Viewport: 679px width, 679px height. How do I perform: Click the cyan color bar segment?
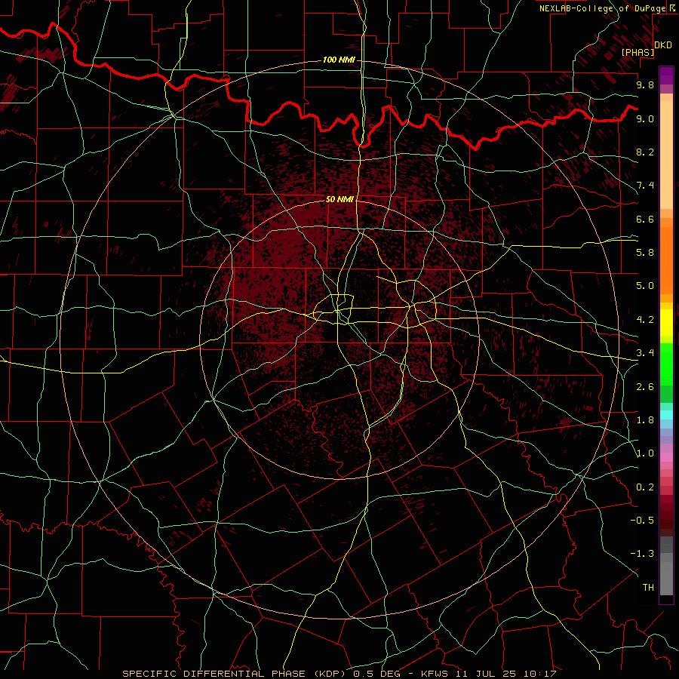tap(666, 415)
